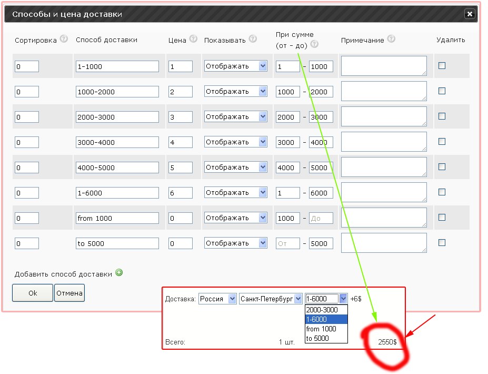Click green plus icon to add delivery method

pos(119,273)
